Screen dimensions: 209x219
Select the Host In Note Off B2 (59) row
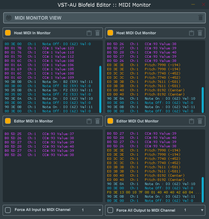(x=48, y=86)
